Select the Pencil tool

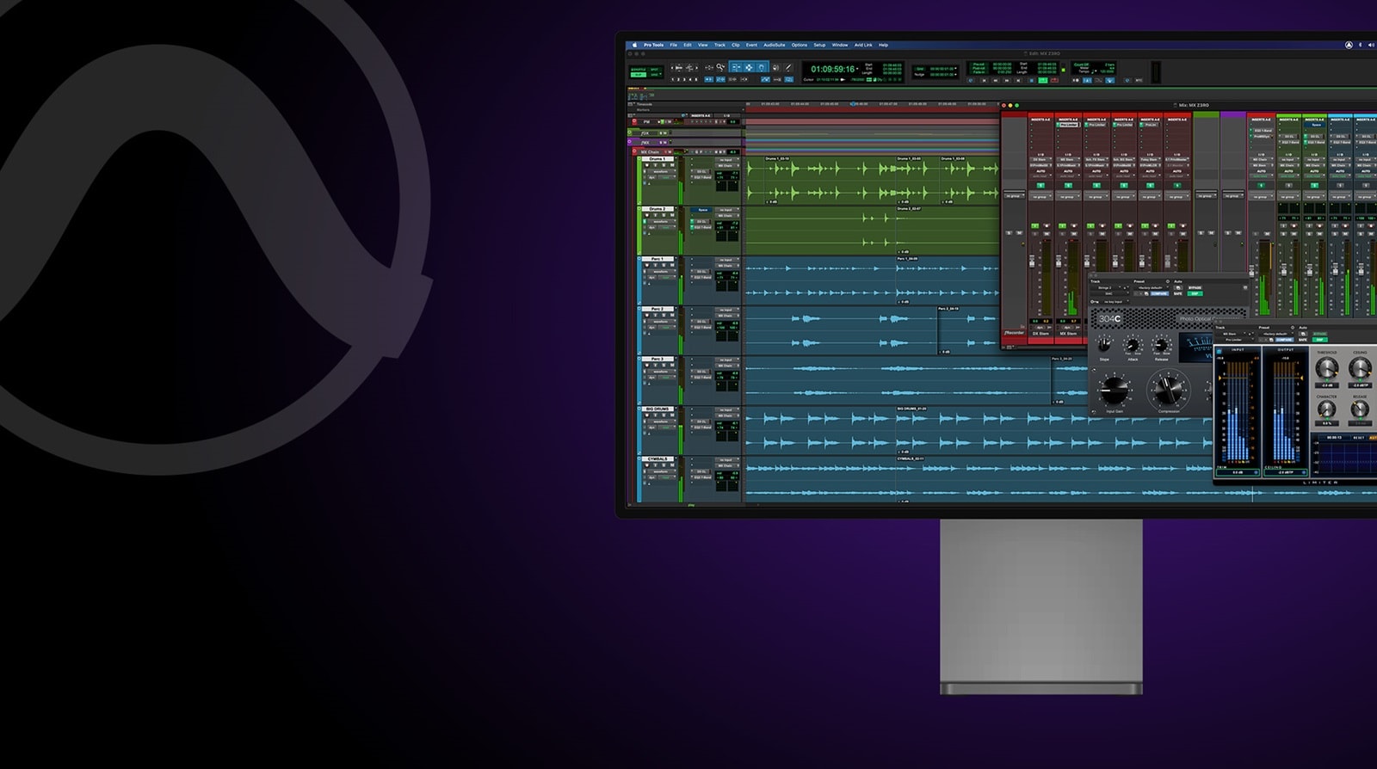tap(788, 67)
